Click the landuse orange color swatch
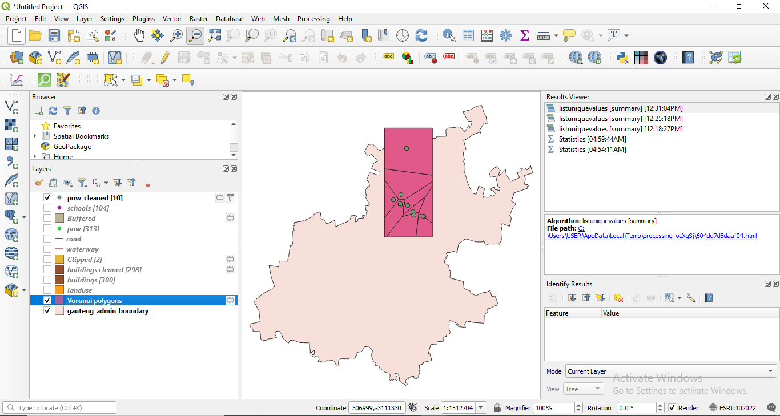 coord(59,290)
